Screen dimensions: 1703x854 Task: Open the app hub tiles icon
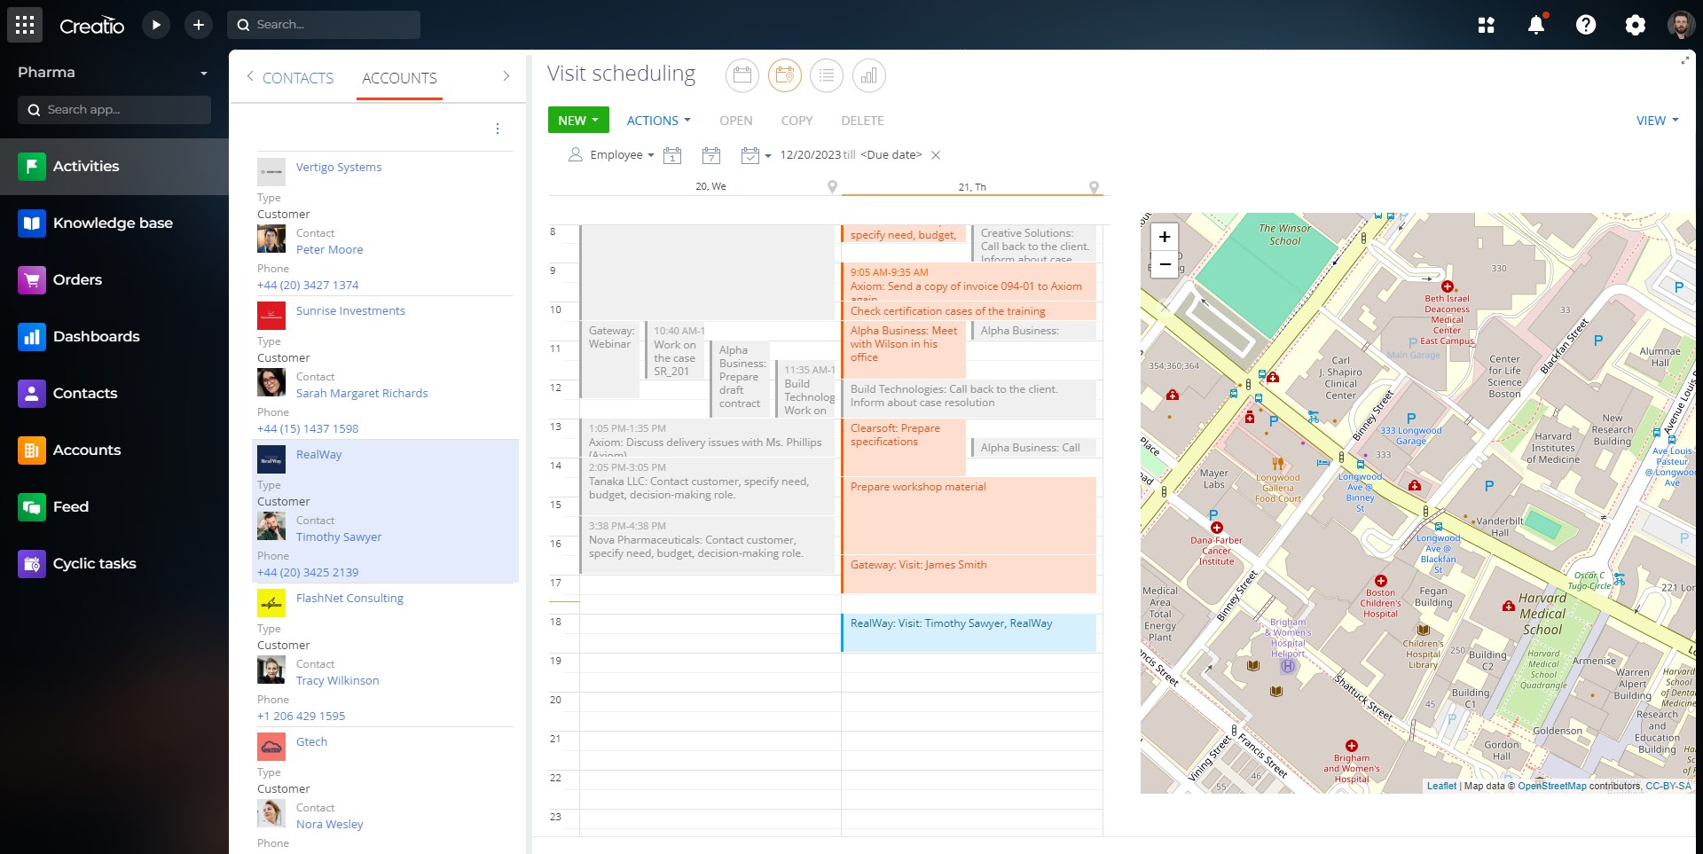coord(1487,25)
